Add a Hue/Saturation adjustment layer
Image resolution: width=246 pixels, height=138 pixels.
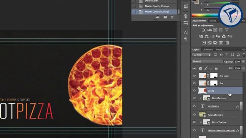tap(201, 36)
